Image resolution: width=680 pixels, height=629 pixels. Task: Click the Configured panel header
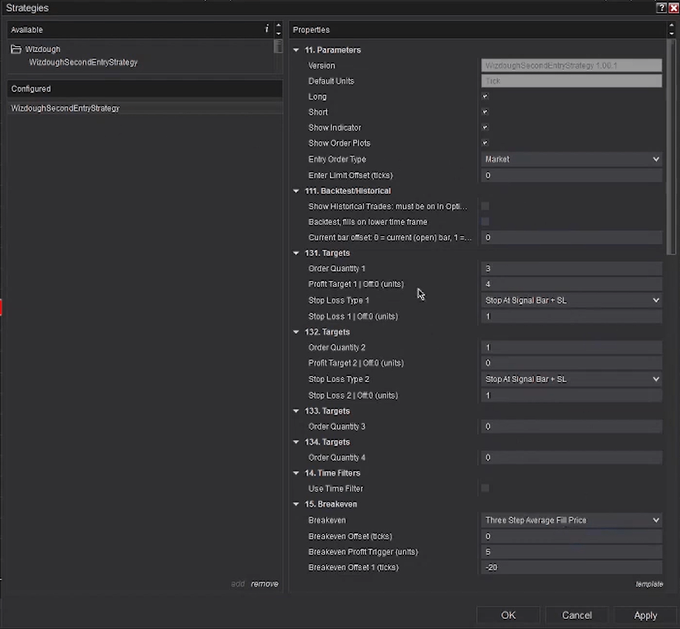[145, 89]
